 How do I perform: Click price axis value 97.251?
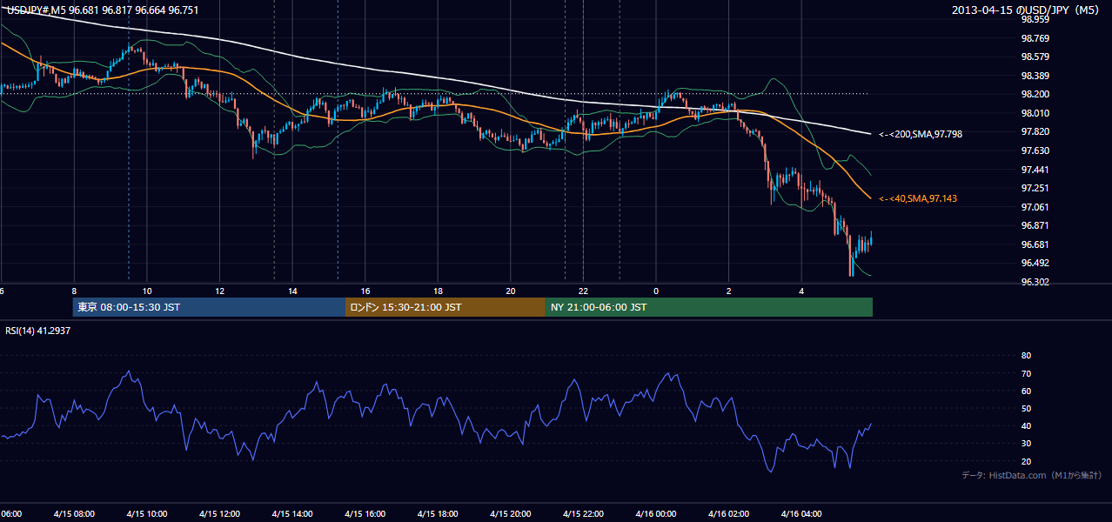[x=1035, y=188]
